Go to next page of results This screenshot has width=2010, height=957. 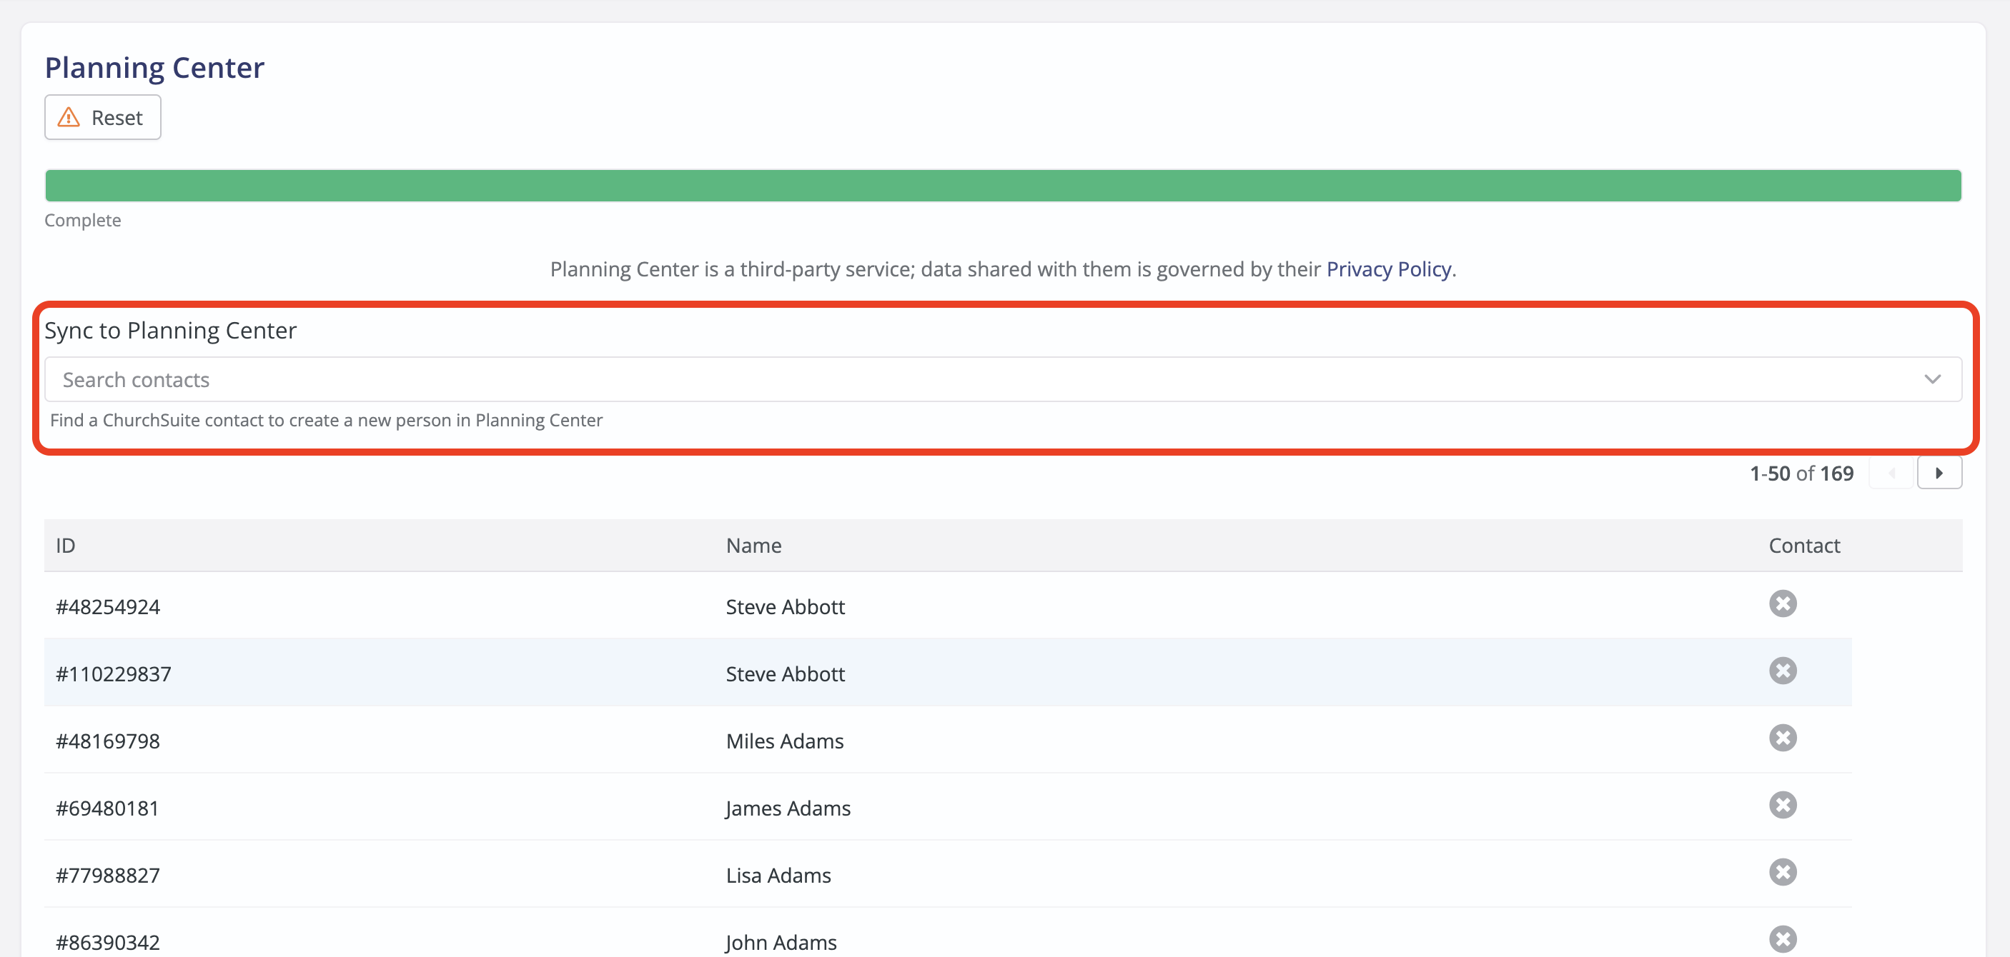1939,473
